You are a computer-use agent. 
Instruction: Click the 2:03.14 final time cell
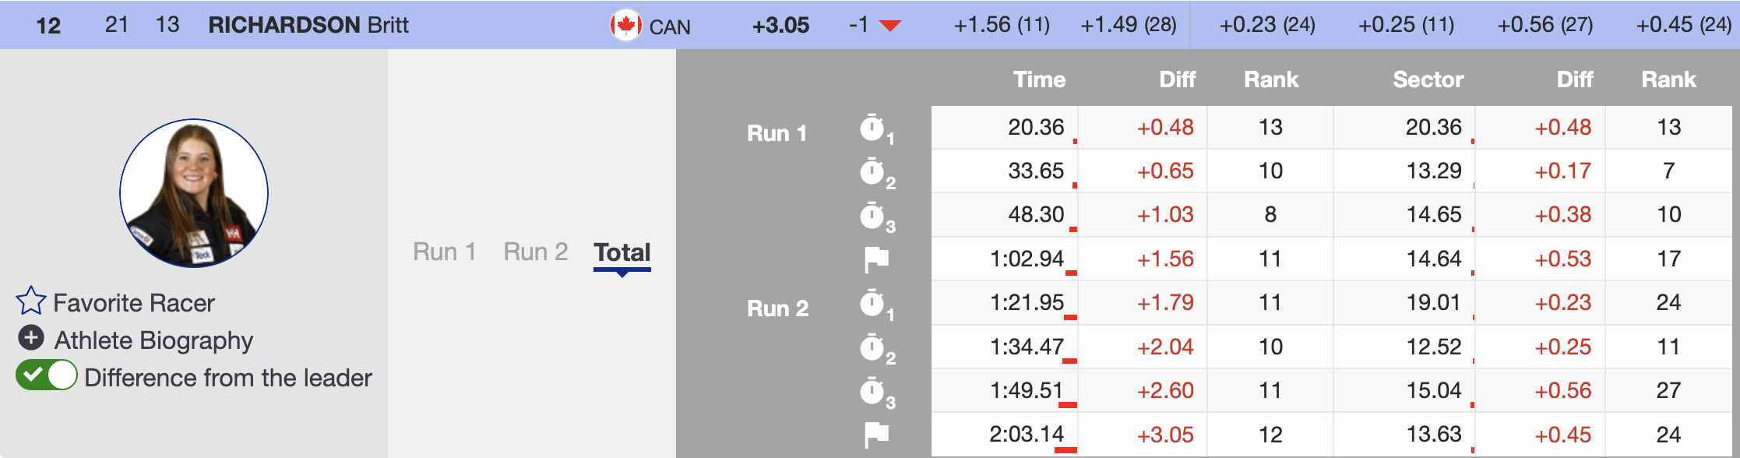[1026, 434]
